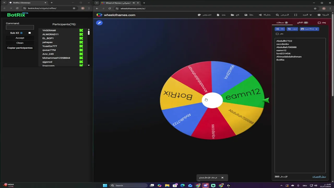Click the Abdullah700088 entry in the list
Viewport: 334px width, 188px height.
click(x=286, y=47)
